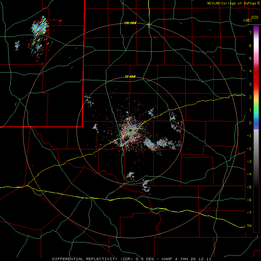Screen dimensions: 261x261
Task: Click the scale value "3" on the legend
Action: pyautogui.click(x=250, y=84)
